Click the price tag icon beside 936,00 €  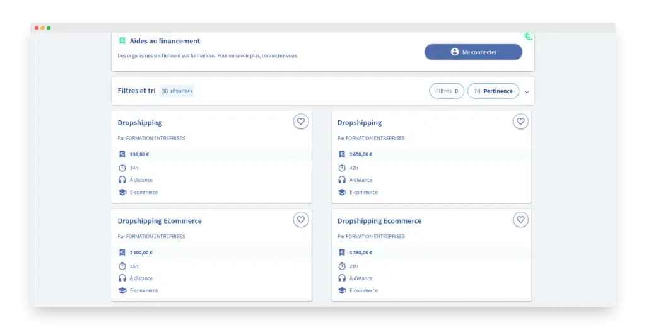122,154
